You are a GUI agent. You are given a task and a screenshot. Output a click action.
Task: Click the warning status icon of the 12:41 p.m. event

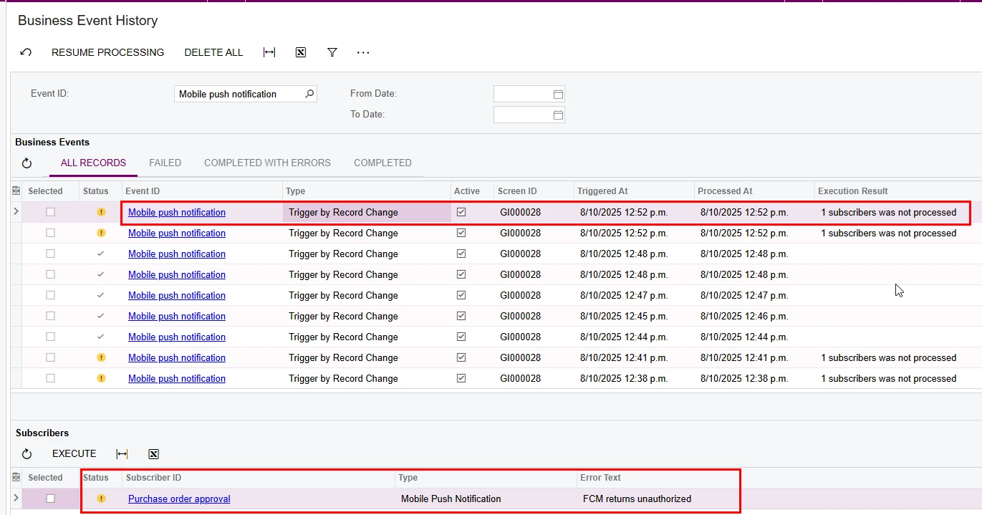[x=101, y=357]
